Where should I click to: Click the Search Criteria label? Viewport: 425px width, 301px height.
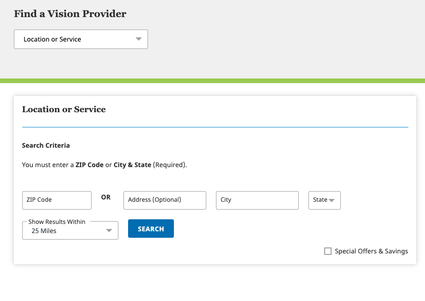46,145
